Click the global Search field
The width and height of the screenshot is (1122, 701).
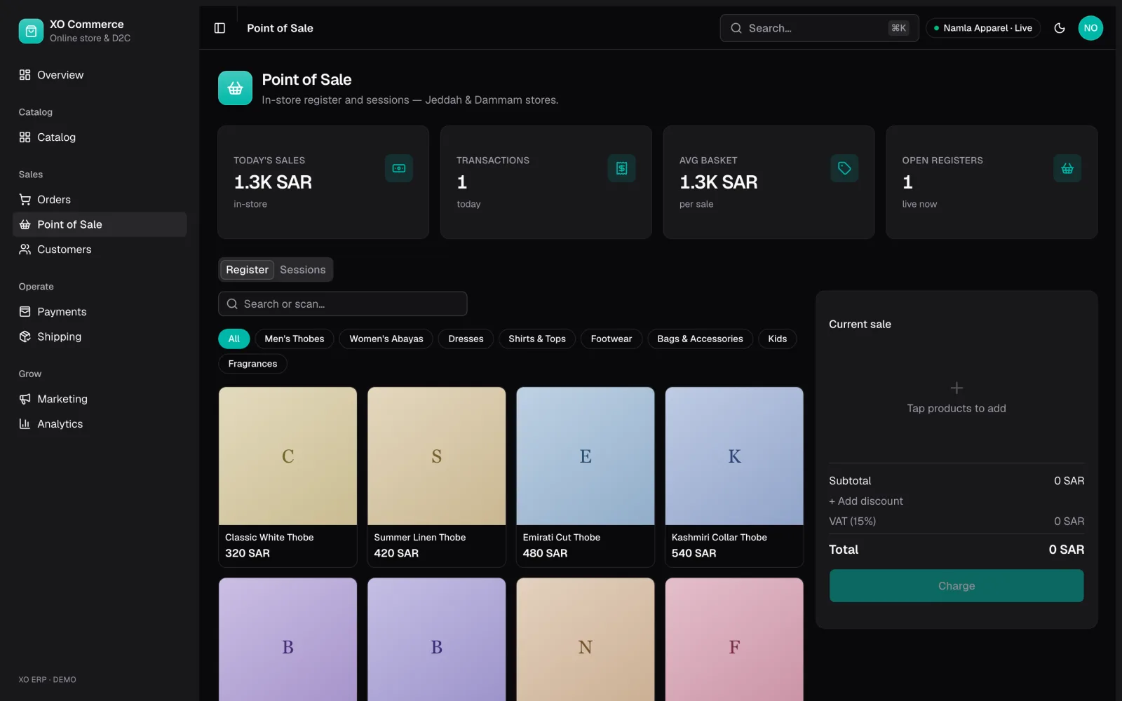(819, 28)
